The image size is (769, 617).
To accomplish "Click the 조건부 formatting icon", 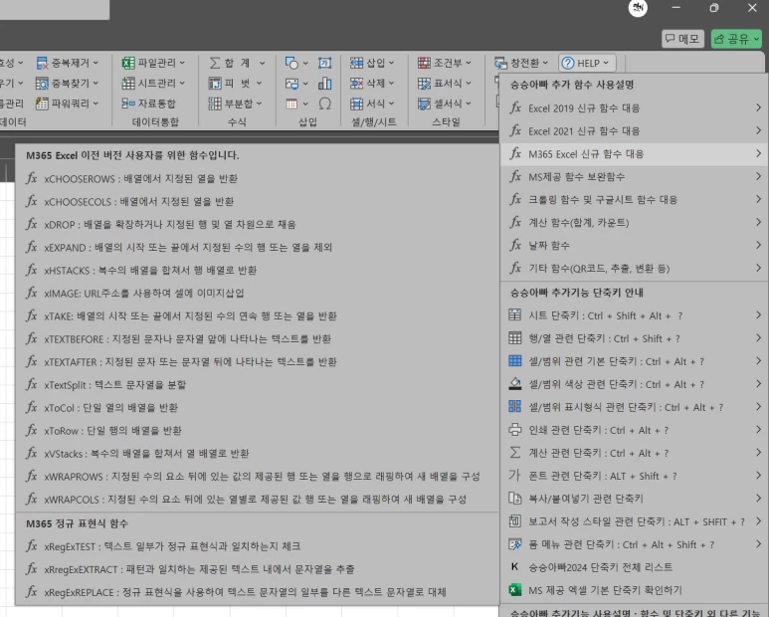I will click(424, 63).
